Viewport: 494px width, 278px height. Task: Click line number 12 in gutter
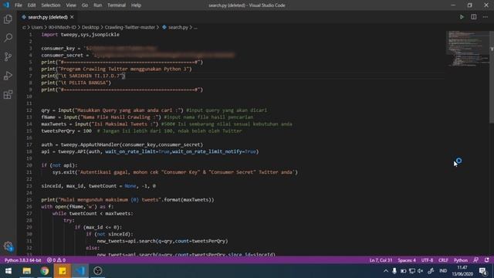coord(29,110)
